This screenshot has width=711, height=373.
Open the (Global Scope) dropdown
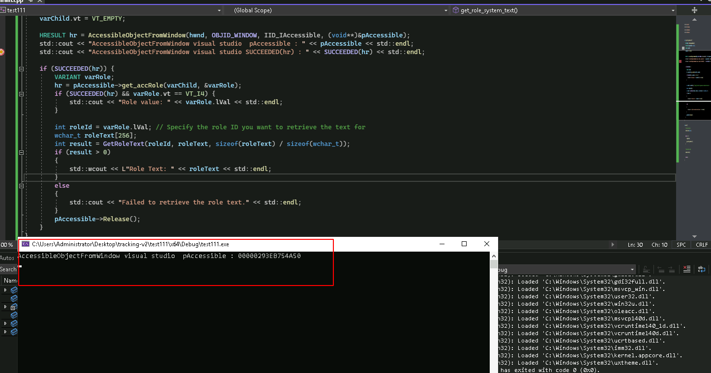[337, 10]
